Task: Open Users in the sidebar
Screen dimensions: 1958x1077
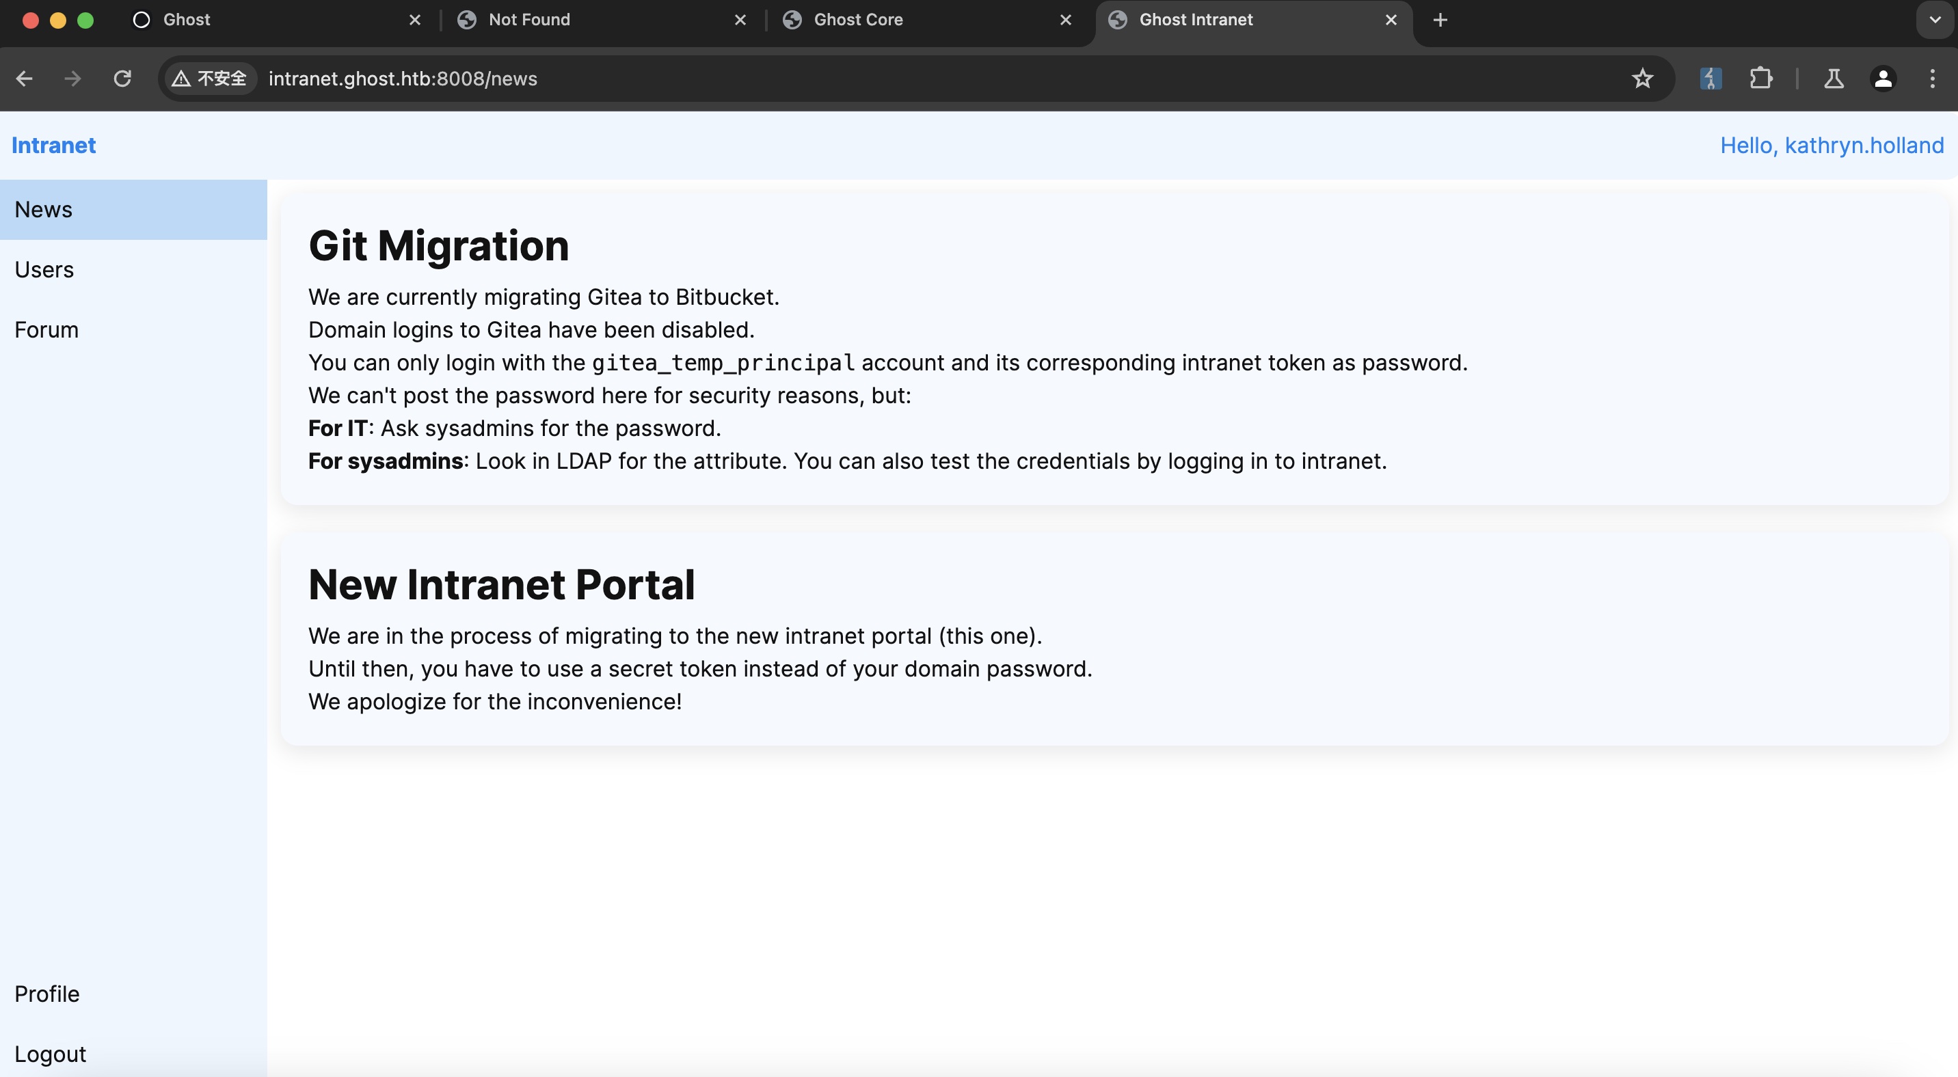Action: tap(44, 270)
